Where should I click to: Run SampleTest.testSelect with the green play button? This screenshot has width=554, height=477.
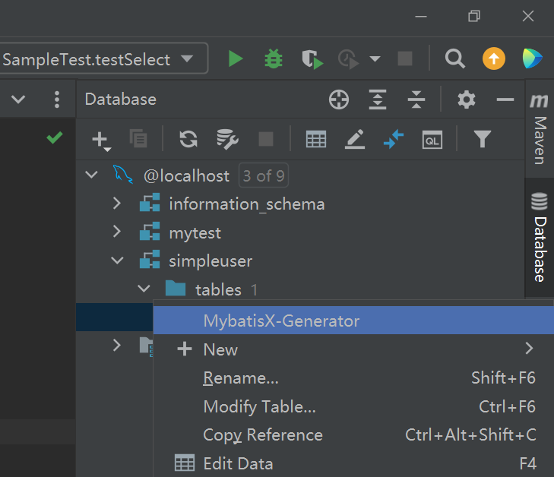click(x=236, y=58)
